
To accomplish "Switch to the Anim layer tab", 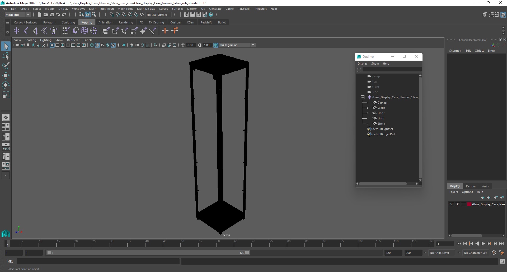I will 485,186.
